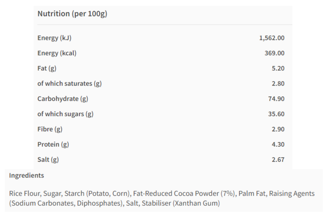Click the Ingredients heading
The height and width of the screenshot is (217, 326).
[26, 176]
